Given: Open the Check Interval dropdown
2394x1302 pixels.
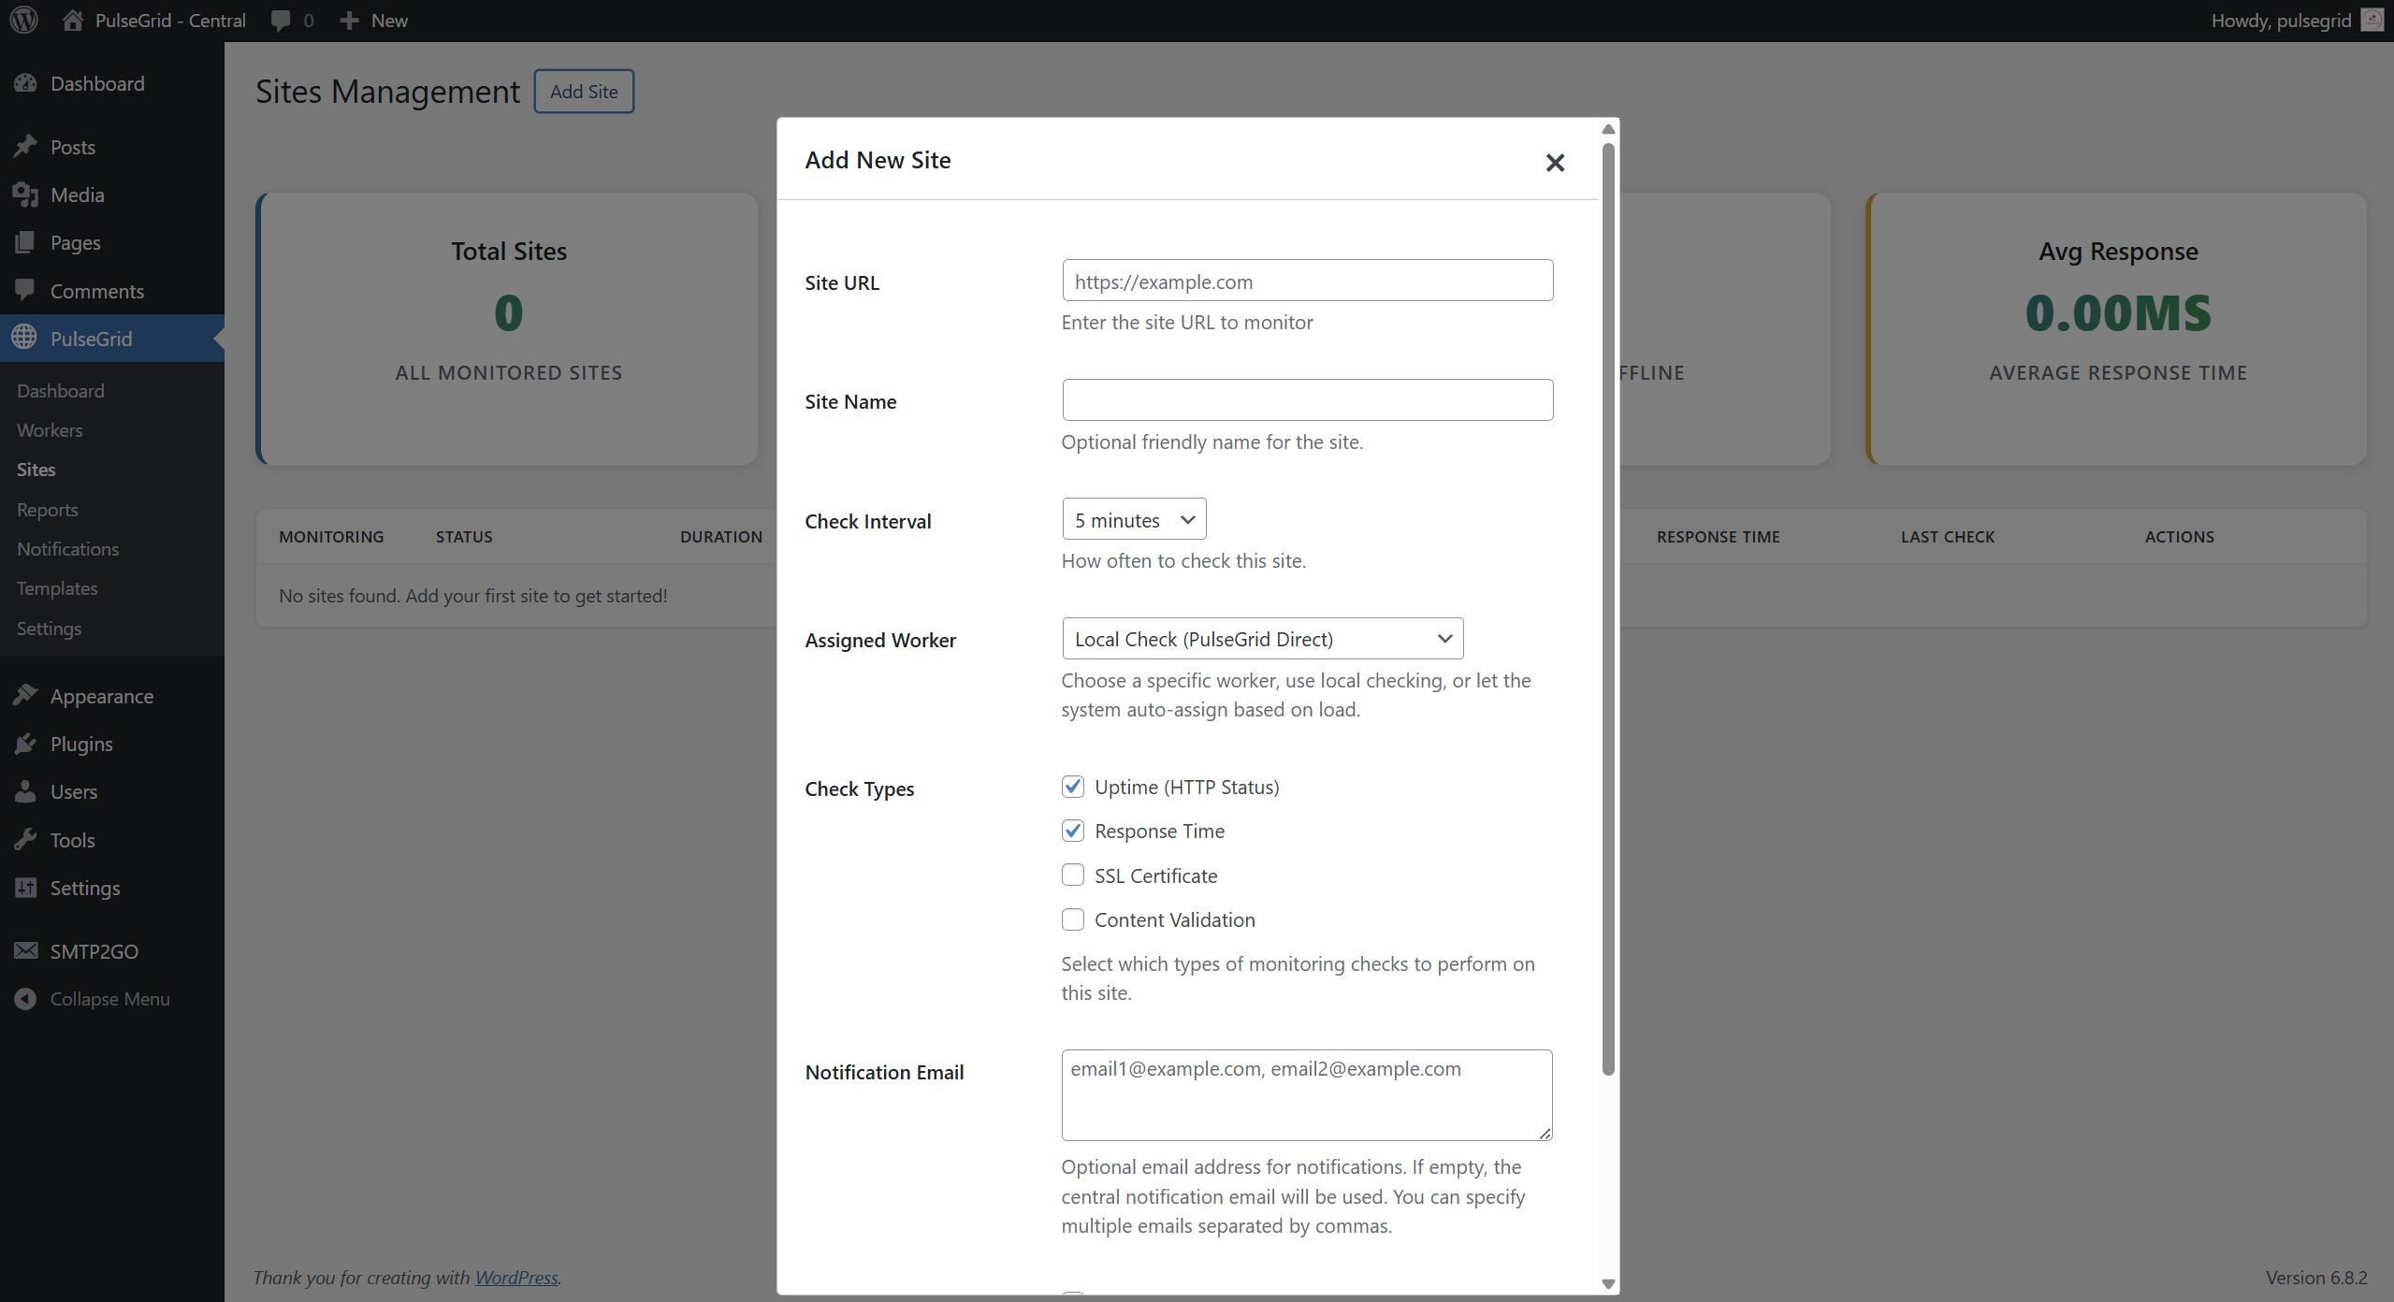Looking at the screenshot, I should click(x=1133, y=519).
